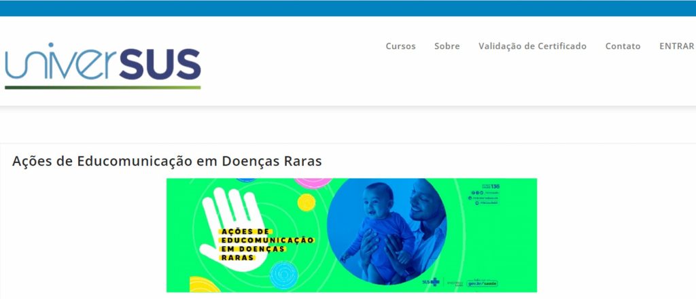Click the Ministério da Saúde logo in banner
Screen dimensions: 696x299
coord(455,283)
